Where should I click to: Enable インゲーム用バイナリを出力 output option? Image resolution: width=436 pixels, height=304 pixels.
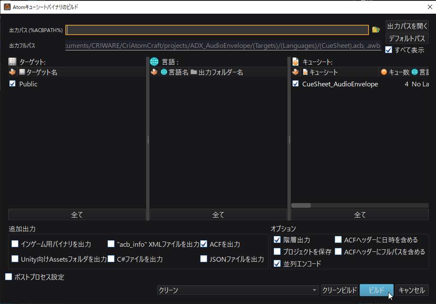(x=15, y=243)
